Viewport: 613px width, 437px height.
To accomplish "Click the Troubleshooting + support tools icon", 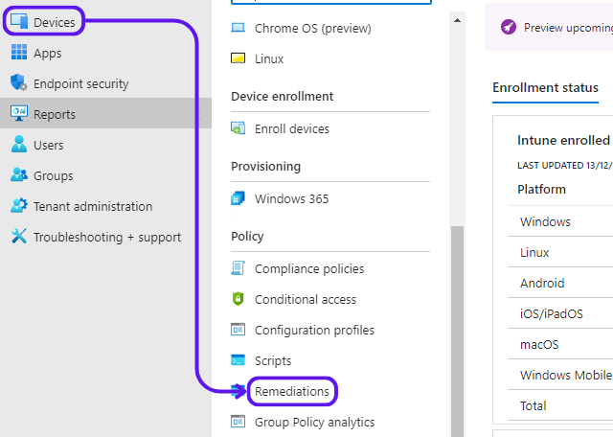I will (x=19, y=237).
